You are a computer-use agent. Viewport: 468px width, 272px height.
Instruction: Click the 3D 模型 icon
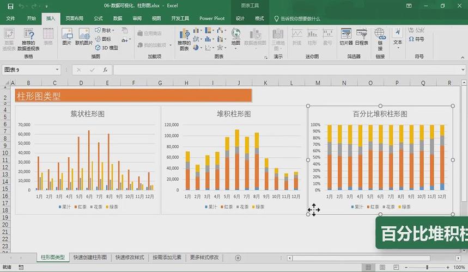point(107,48)
